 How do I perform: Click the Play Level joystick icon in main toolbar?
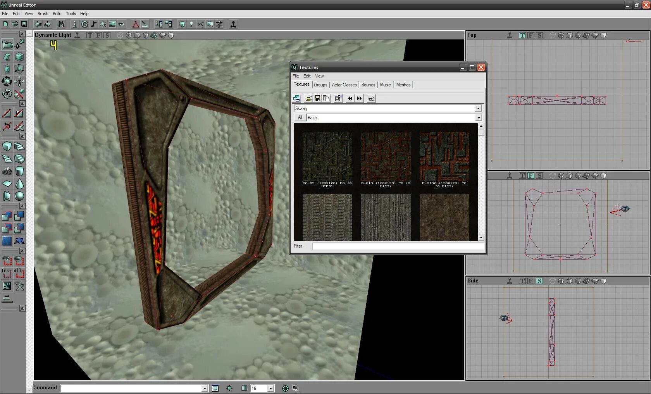233,24
